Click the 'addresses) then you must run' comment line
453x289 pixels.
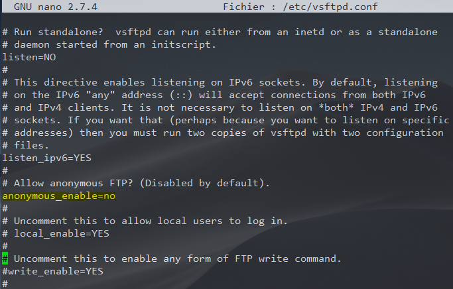coord(219,133)
